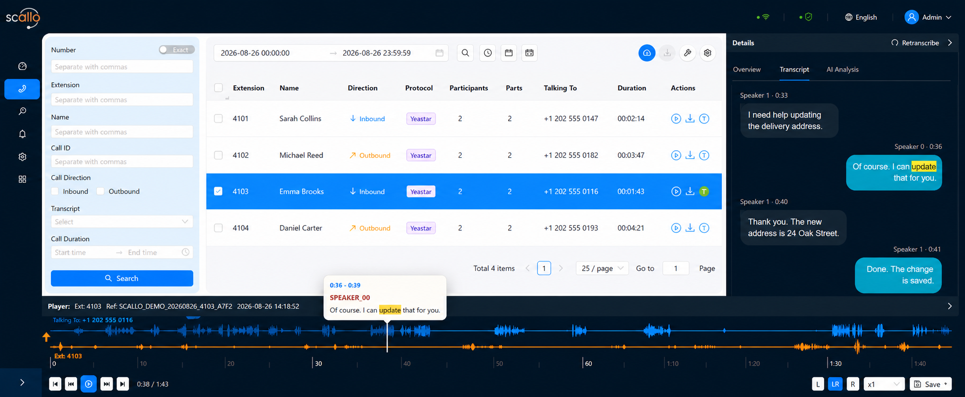The width and height of the screenshot is (965, 397).
Task: Download recording for Michael Reed row
Action: tap(690, 155)
